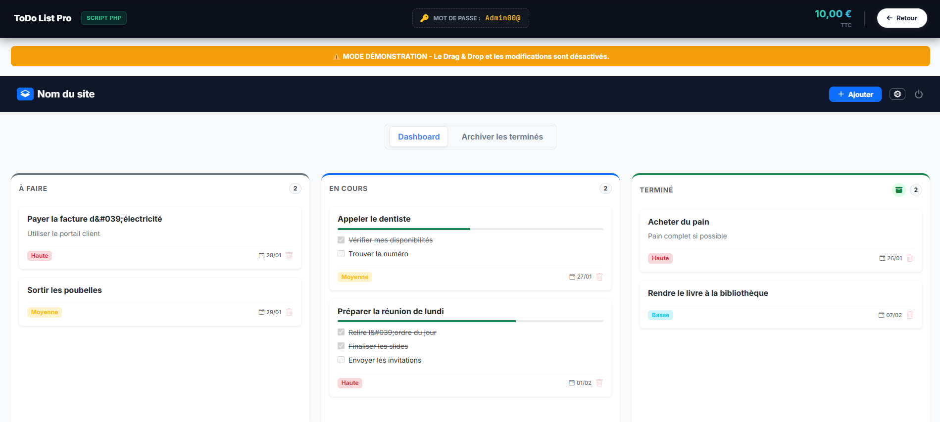Click the 10,00 € price
940x422 pixels.
pyautogui.click(x=833, y=14)
